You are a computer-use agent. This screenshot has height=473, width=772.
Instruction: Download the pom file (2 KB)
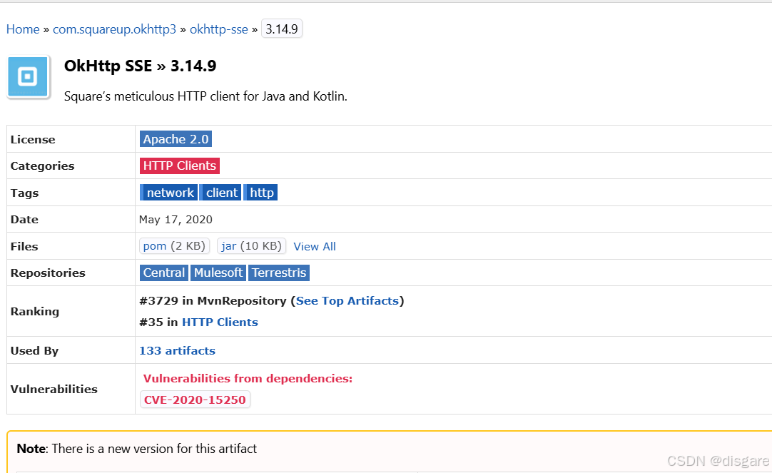[174, 246]
